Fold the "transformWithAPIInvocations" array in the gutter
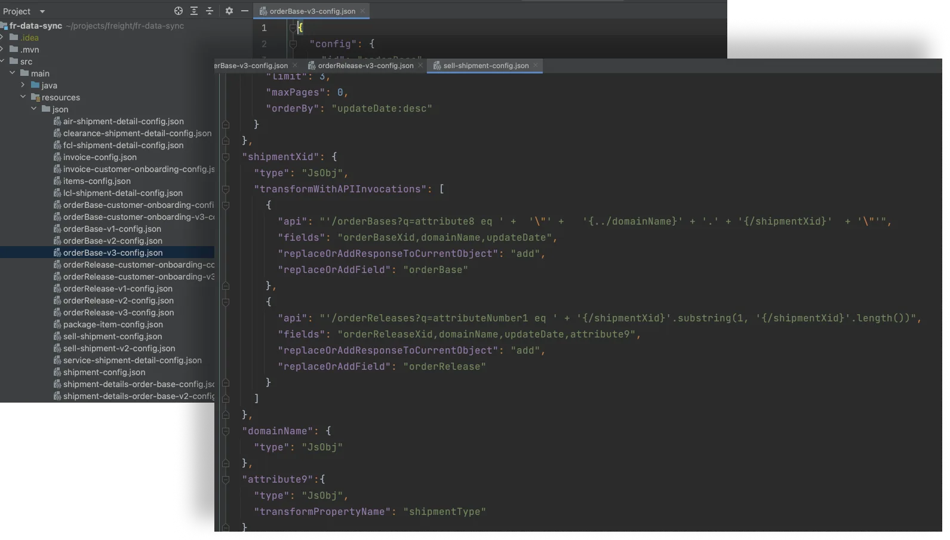Viewport: 950px width, 540px height. [226, 189]
